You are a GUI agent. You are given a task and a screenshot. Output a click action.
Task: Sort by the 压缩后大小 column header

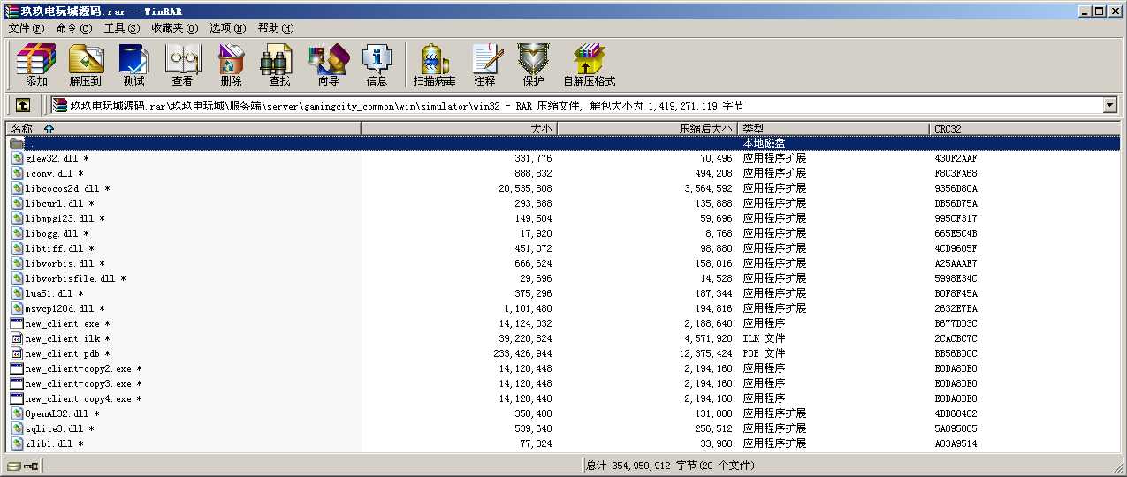pyautogui.click(x=649, y=129)
